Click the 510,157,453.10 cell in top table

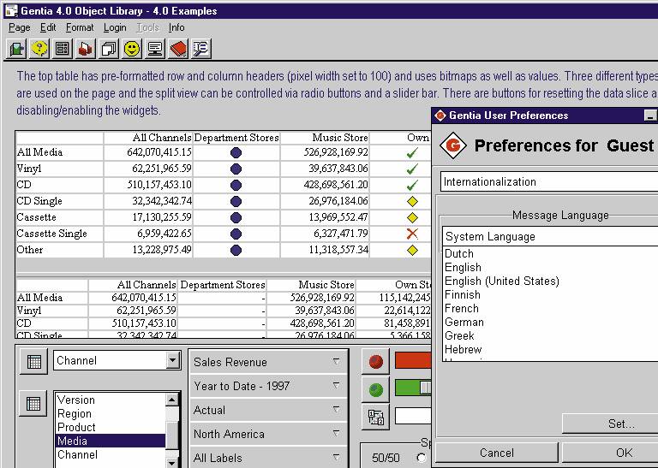148,185
